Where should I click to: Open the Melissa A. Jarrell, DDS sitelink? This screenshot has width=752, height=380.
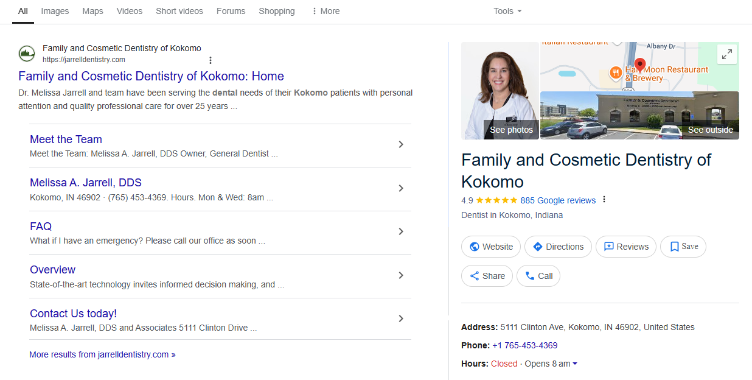point(86,183)
